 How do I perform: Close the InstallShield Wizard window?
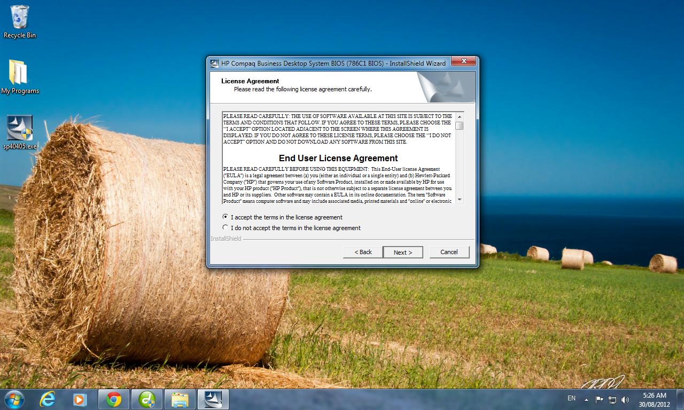pos(463,61)
